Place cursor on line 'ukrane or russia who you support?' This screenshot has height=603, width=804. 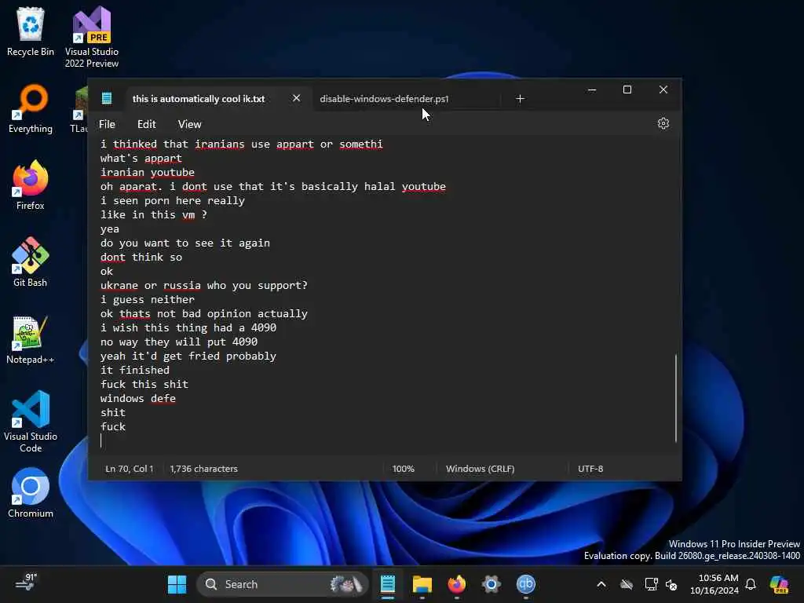point(203,285)
